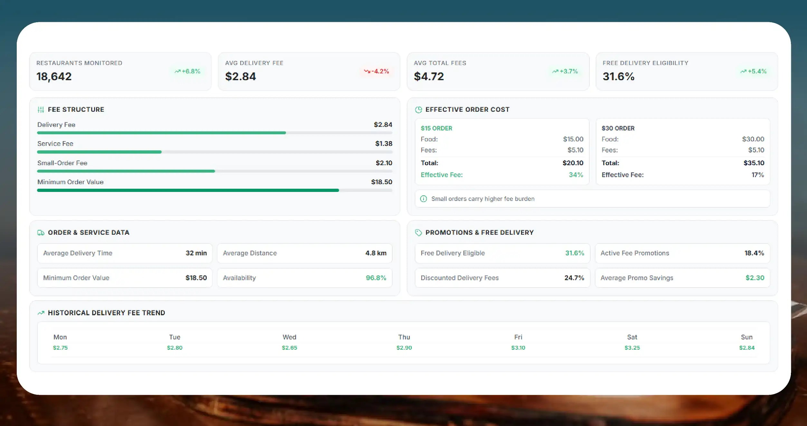This screenshot has height=426, width=807.
Task: Select Sun fee value $2.84
Action: (747, 348)
